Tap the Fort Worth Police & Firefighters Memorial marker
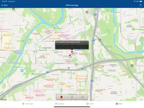Viewport: 144px width, 108px height. pyautogui.click(x=15, y=52)
